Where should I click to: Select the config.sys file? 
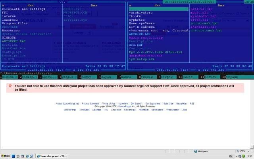click(12, 52)
